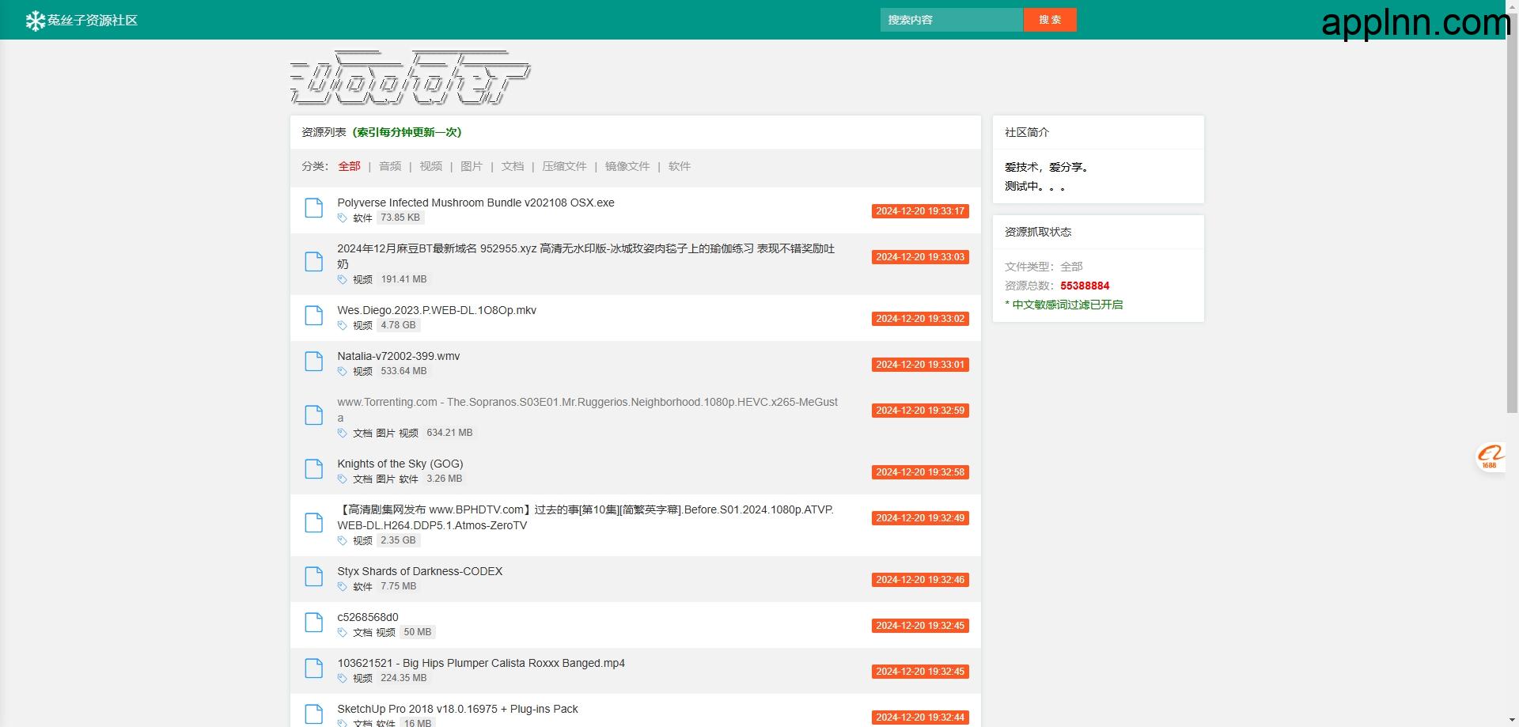This screenshot has height=727, width=1519.
Task: Show only 压缩文件 resources
Action: (x=564, y=166)
